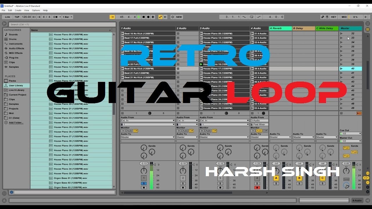Open the Help menu
Screen dimensions: 372x209
(x=45, y=10)
